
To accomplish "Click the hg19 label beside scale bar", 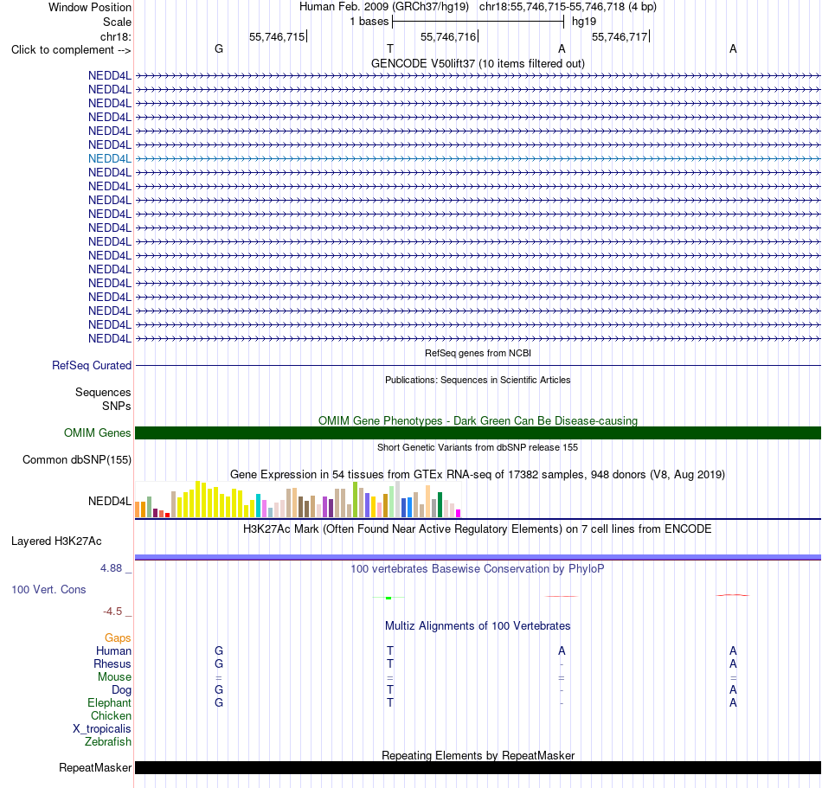I will tap(584, 22).
